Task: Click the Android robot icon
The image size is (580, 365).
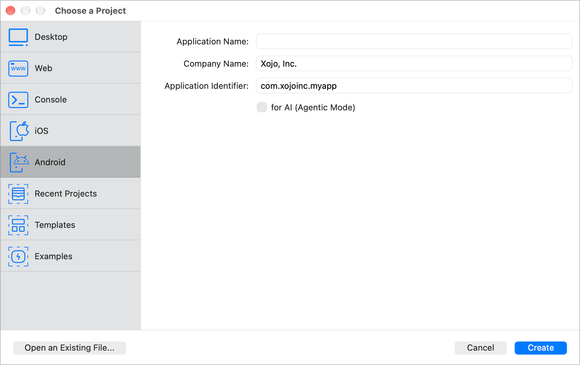Action: pyautogui.click(x=19, y=162)
